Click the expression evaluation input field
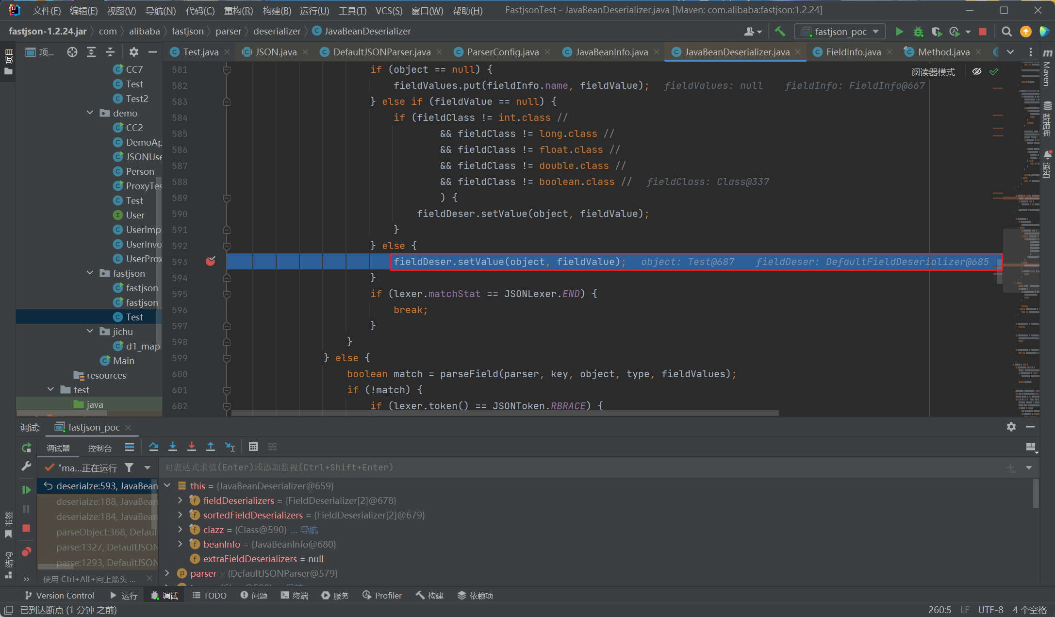Image resolution: width=1055 pixels, height=617 pixels. pos(534,467)
